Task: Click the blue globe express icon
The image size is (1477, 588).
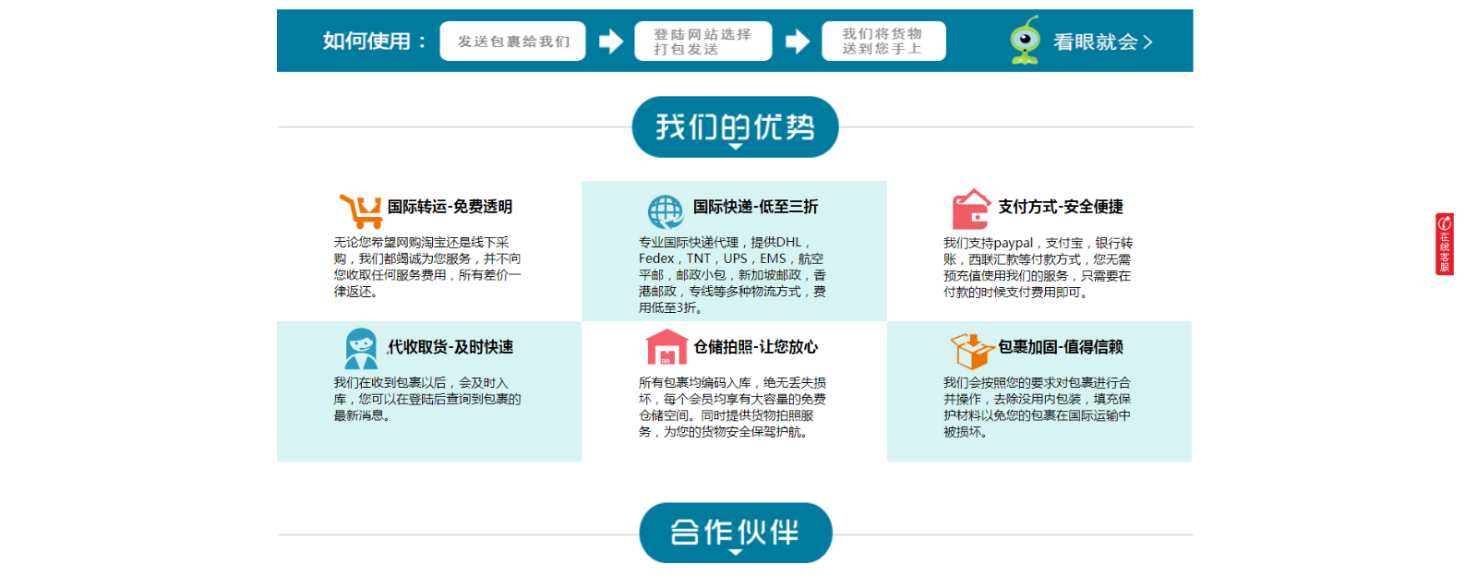Action: point(665,211)
